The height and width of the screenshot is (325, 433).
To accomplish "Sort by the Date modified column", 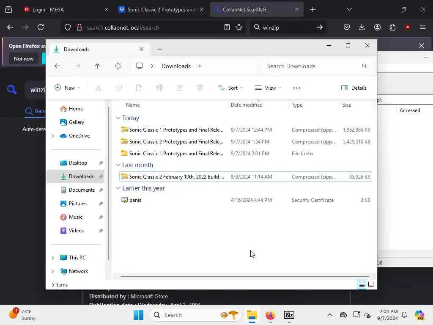I will [258, 105].
